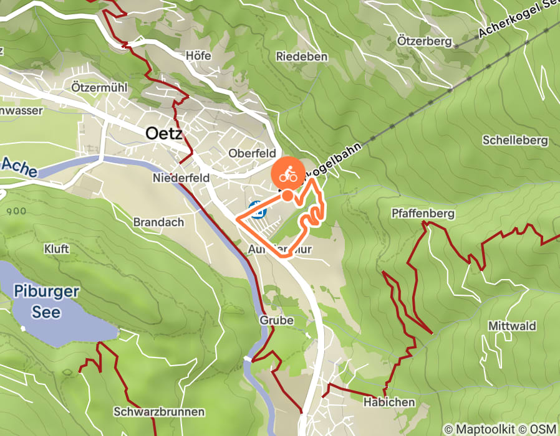Click the Ötzermühl place label
Image resolution: width=560 pixels, height=436 pixels.
coord(99,87)
